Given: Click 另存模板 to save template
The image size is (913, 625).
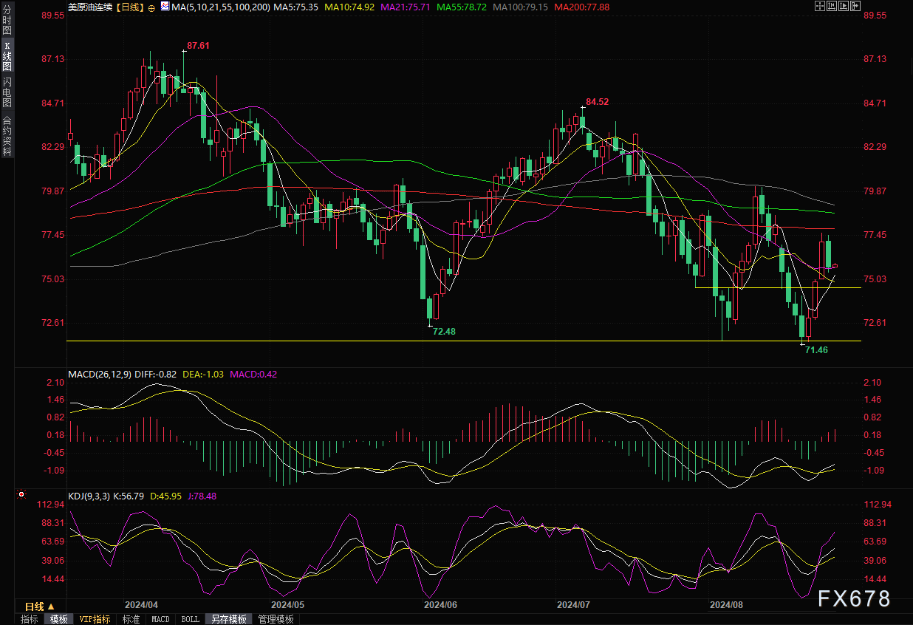Looking at the screenshot, I should point(228,619).
